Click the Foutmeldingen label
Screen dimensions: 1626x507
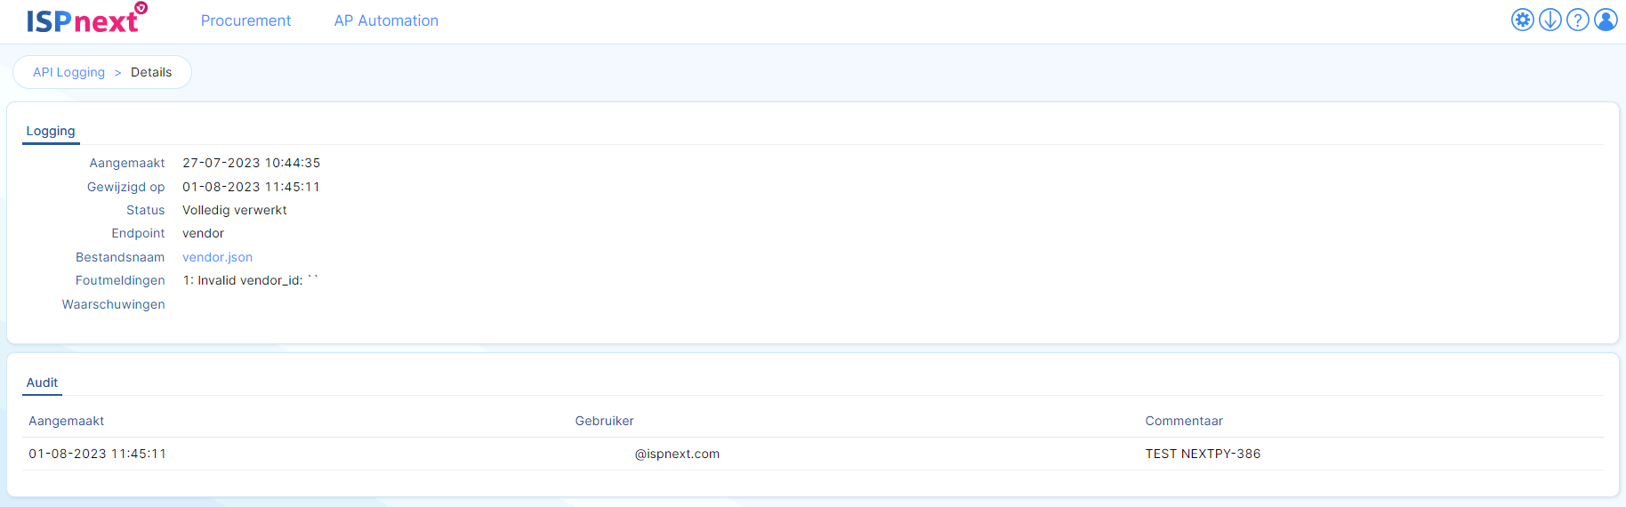[120, 280]
